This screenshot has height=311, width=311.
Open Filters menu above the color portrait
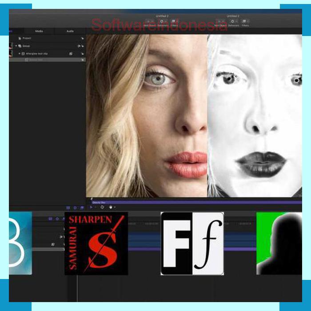pos(174,22)
